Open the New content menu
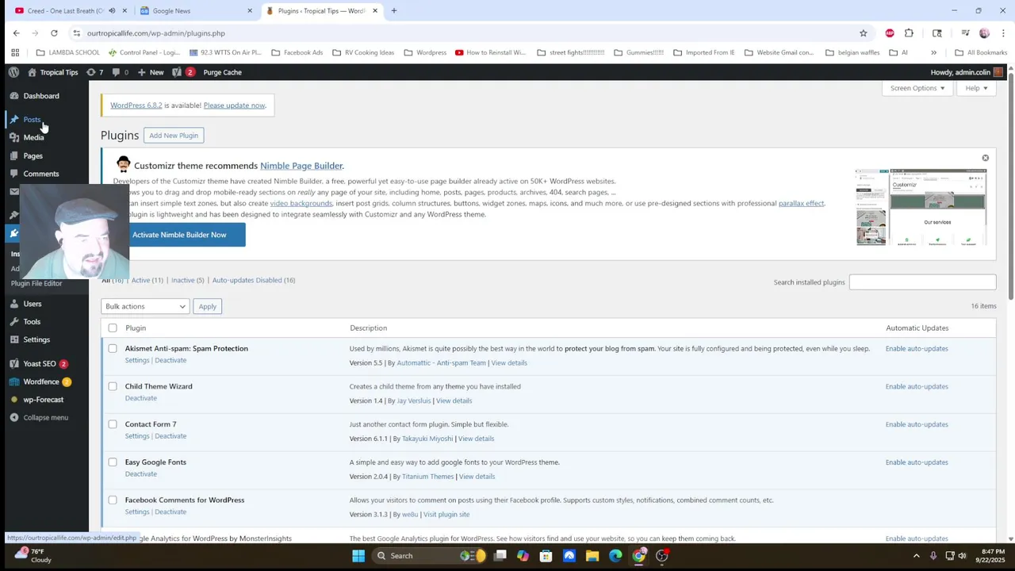 [151, 72]
